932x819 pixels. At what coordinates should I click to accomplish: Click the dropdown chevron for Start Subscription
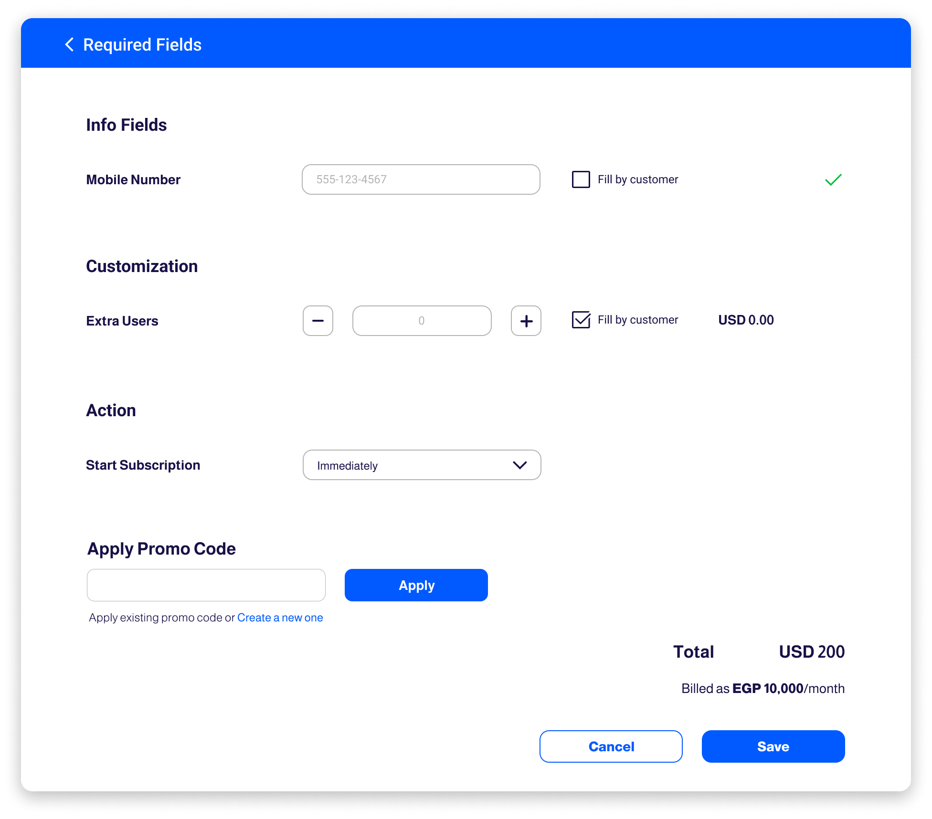[x=520, y=466]
